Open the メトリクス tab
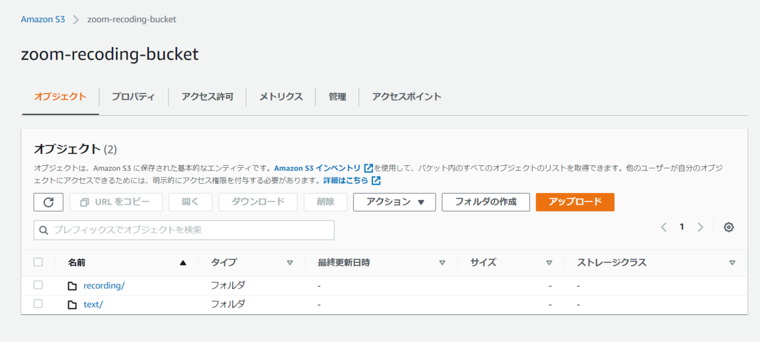Viewport: 760px width, 342px height. click(281, 97)
